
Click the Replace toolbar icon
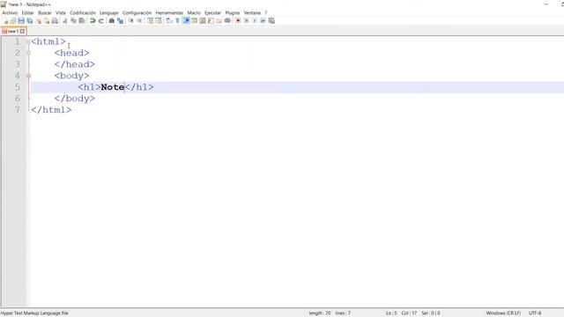pyautogui.click(x=120, y=21)
